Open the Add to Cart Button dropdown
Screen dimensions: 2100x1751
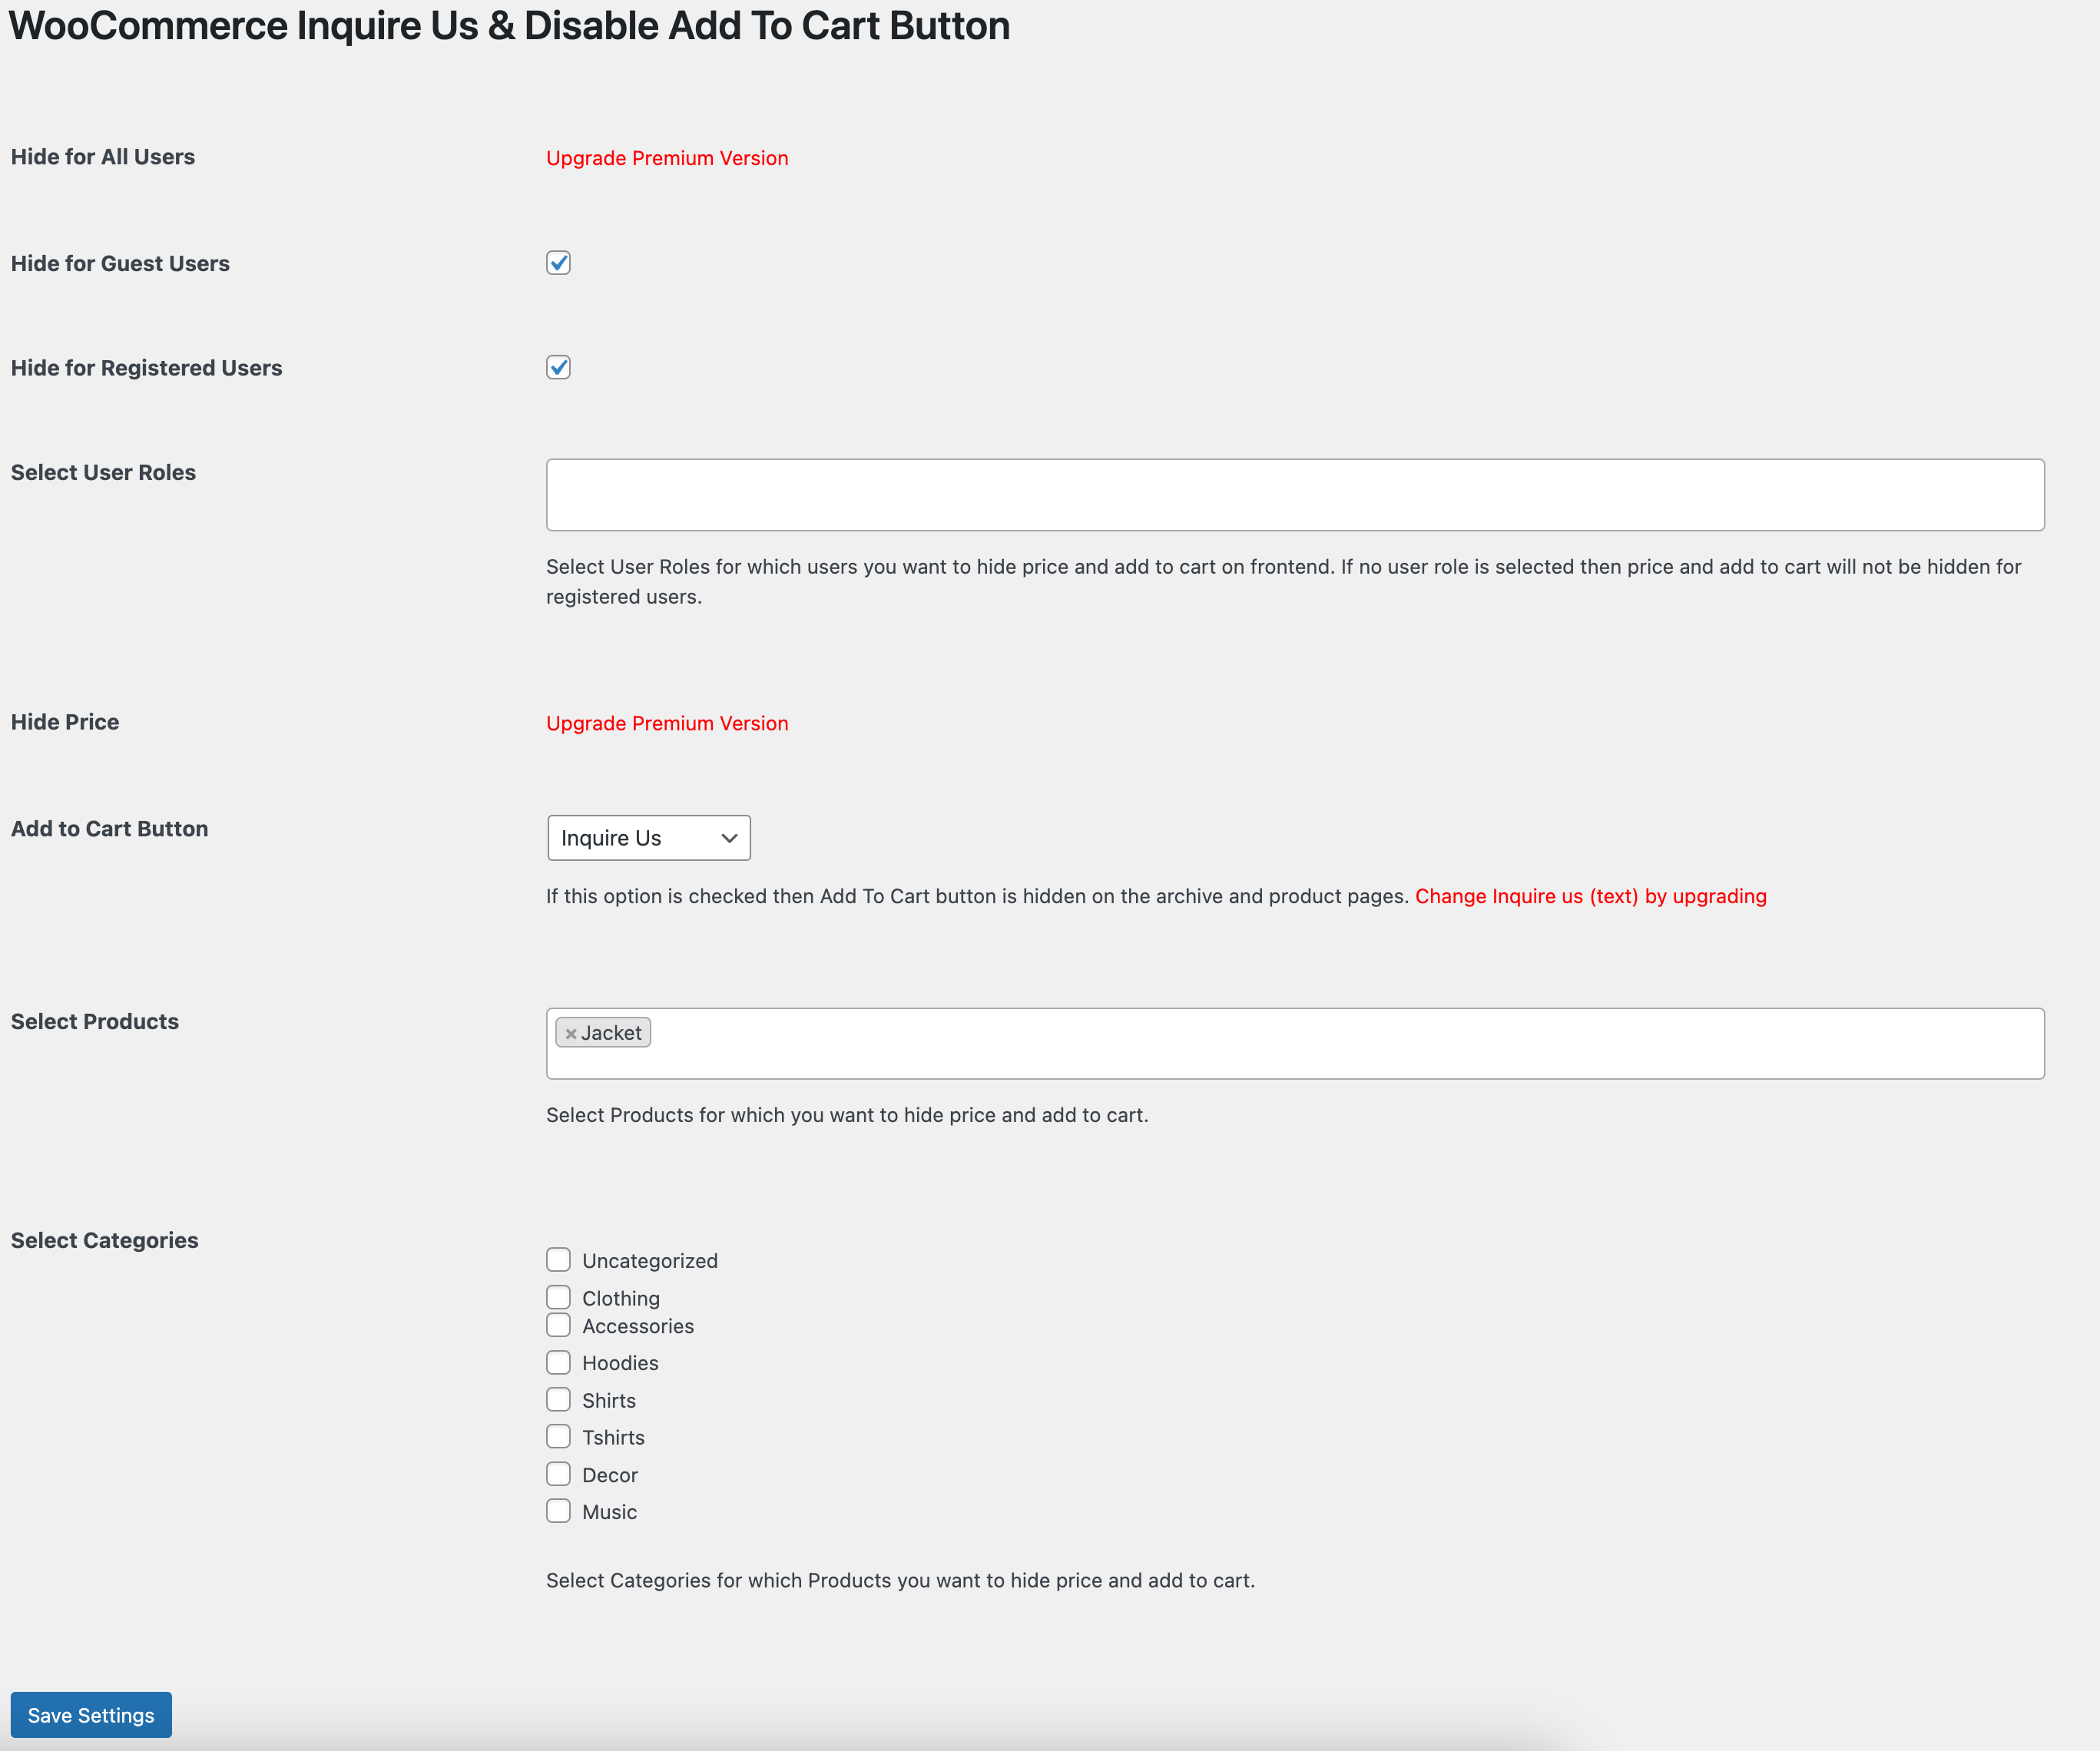648,837
